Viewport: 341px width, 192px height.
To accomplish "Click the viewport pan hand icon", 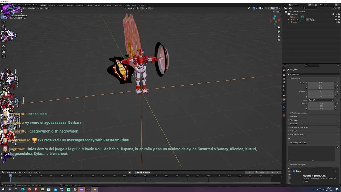I will tap(279, 31).
